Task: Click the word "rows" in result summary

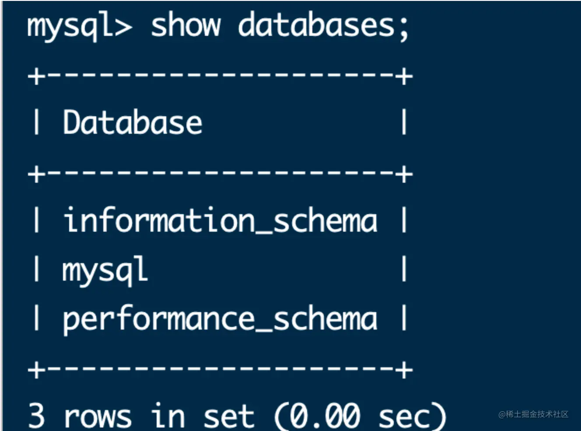Action: 97,415
